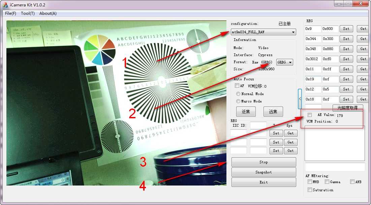Minimize the iCamera Kit window
Image resolution: width=371 pixels, height=205 pixels.
339,4
